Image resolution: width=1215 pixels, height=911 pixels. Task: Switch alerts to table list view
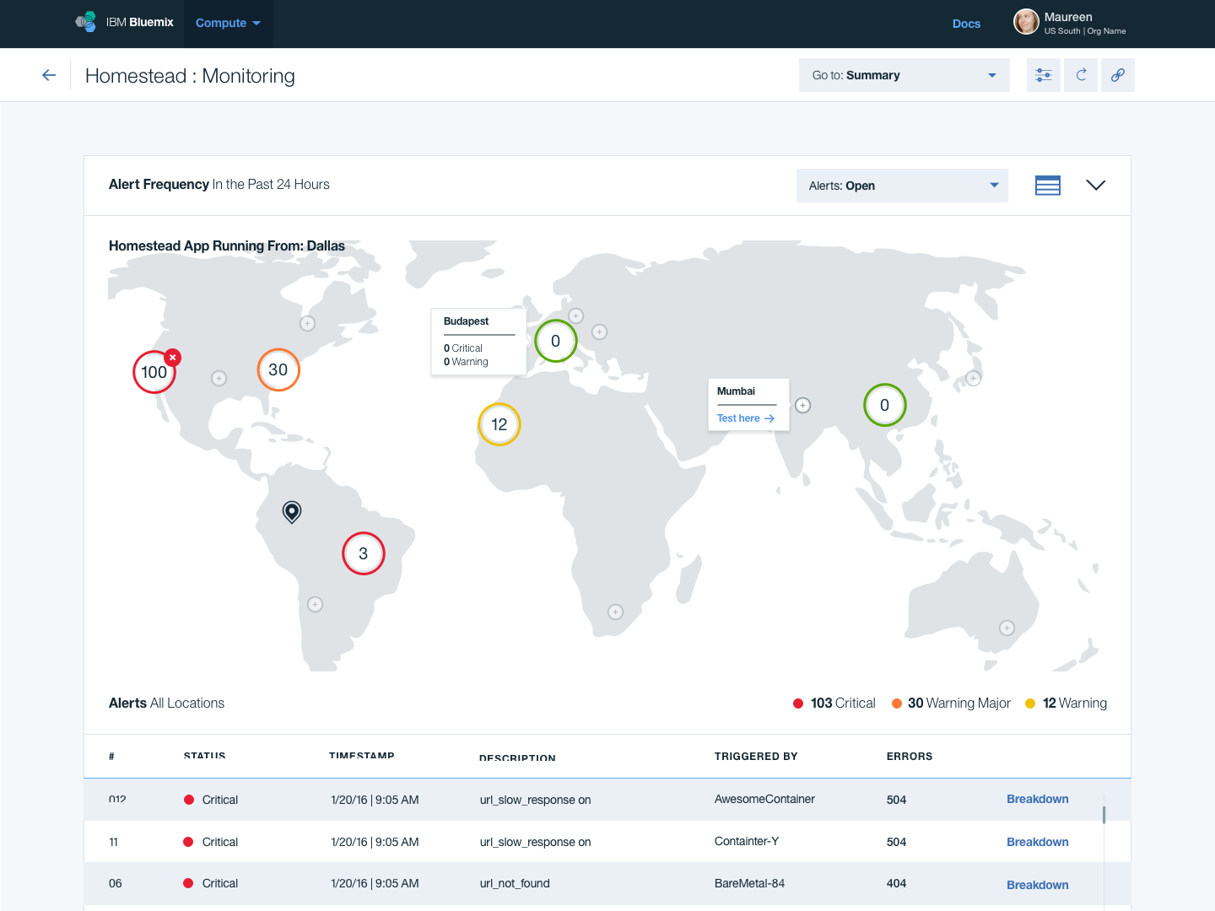(1048, 185)
